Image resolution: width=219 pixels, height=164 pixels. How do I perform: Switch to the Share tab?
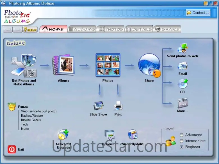coord(167,29)
